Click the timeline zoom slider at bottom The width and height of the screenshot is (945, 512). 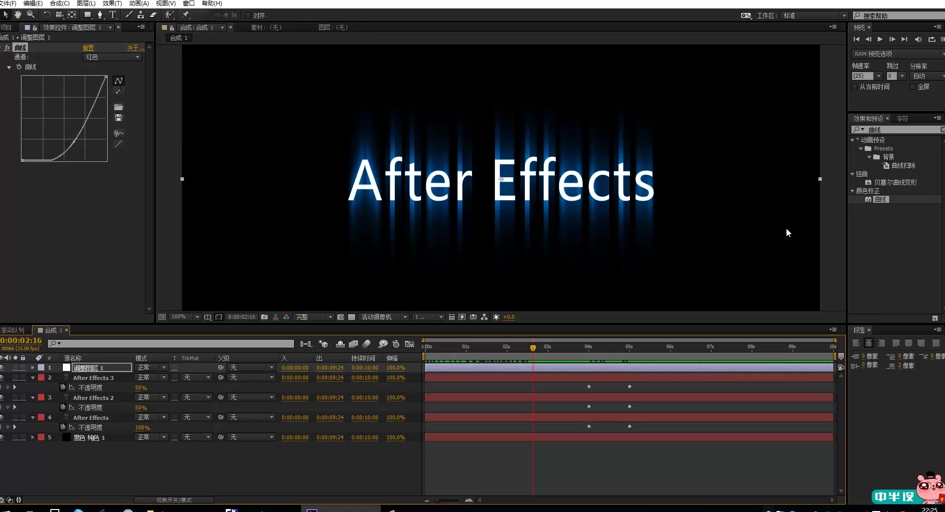(x=448, y=500)
